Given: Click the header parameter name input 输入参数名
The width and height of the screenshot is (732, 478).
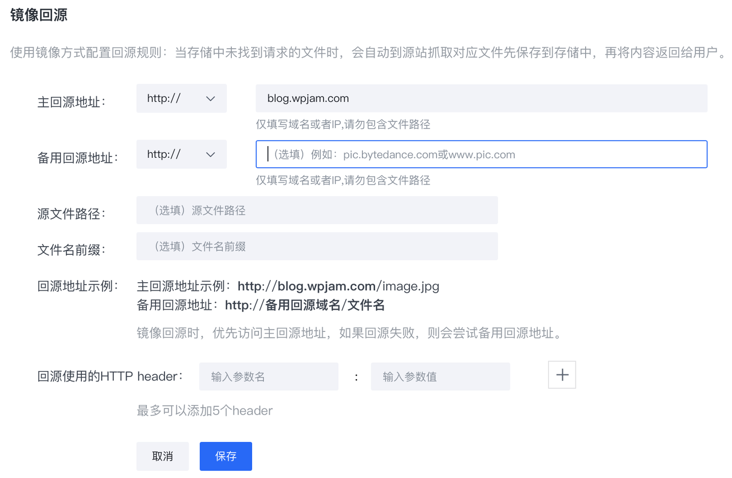Looking at the screenshot, I should [x=268, y=377].
